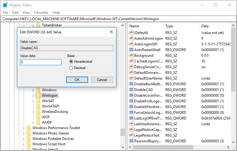This screenshot has width=237, height=151.
Task: Open the View menu
Action: tap(26, 13)
